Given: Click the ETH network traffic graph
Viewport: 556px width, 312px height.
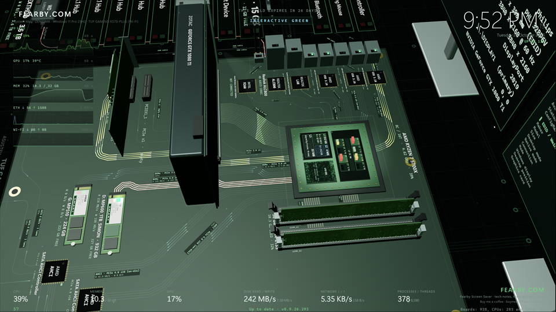Looking at the screenshot, I should click(53, 117).
